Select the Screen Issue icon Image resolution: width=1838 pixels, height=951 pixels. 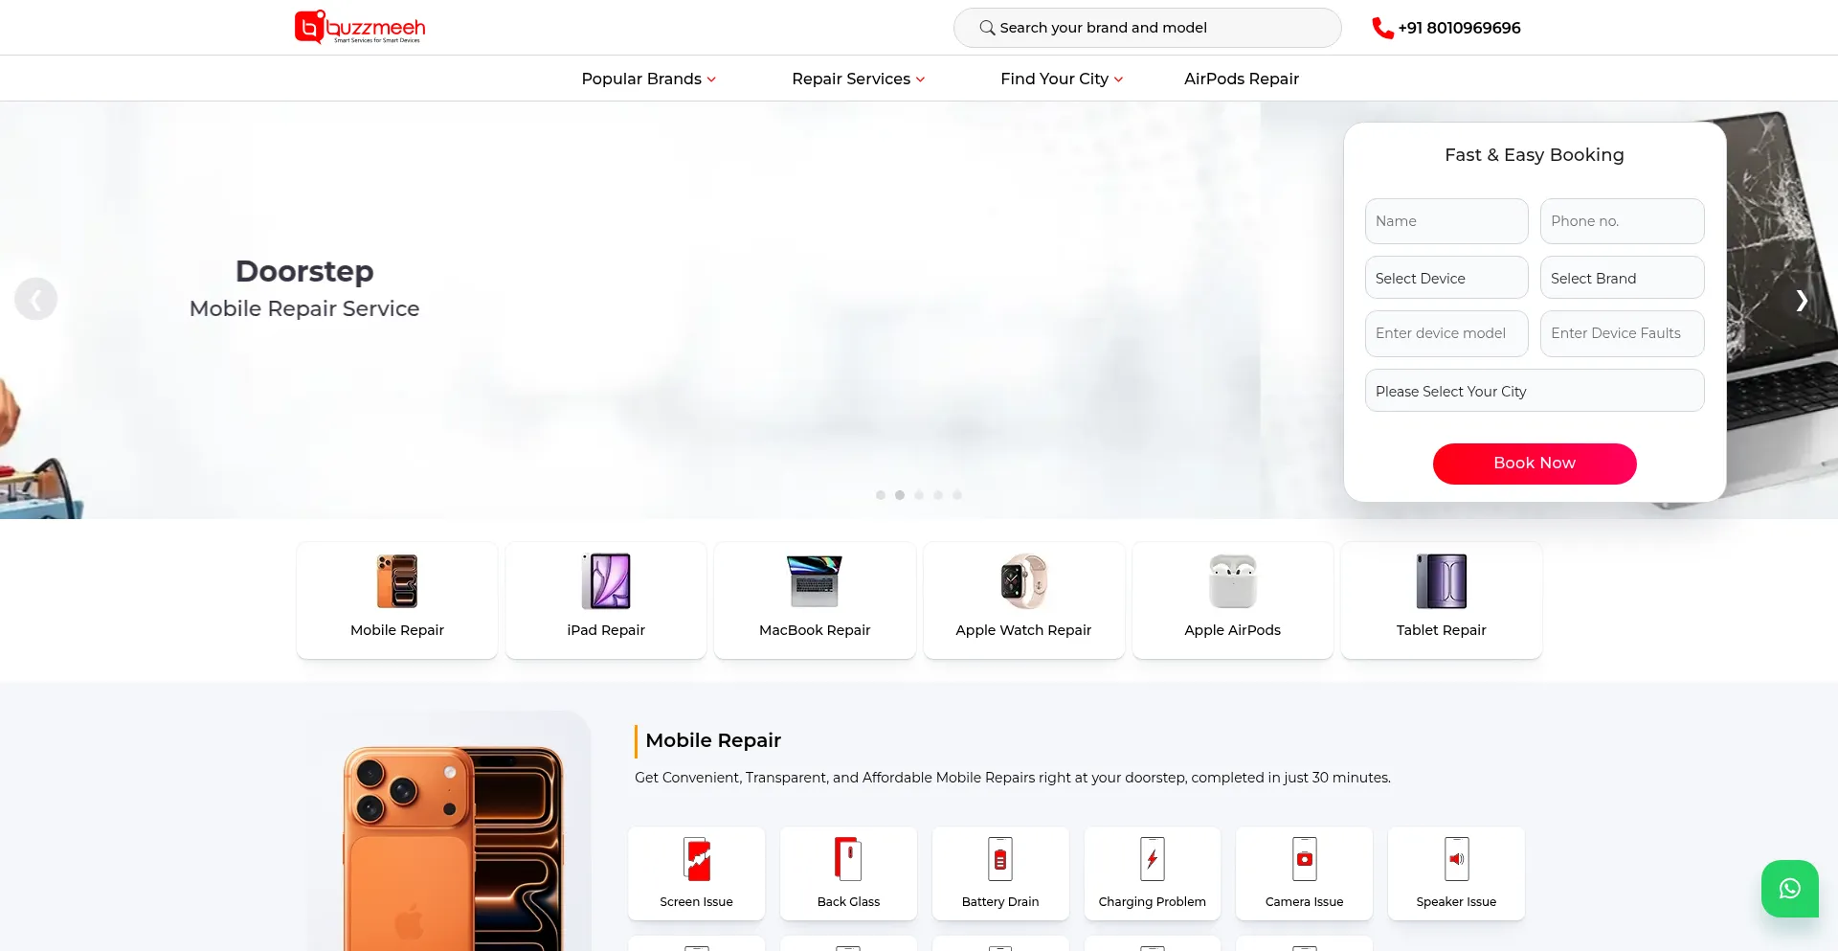697,859
